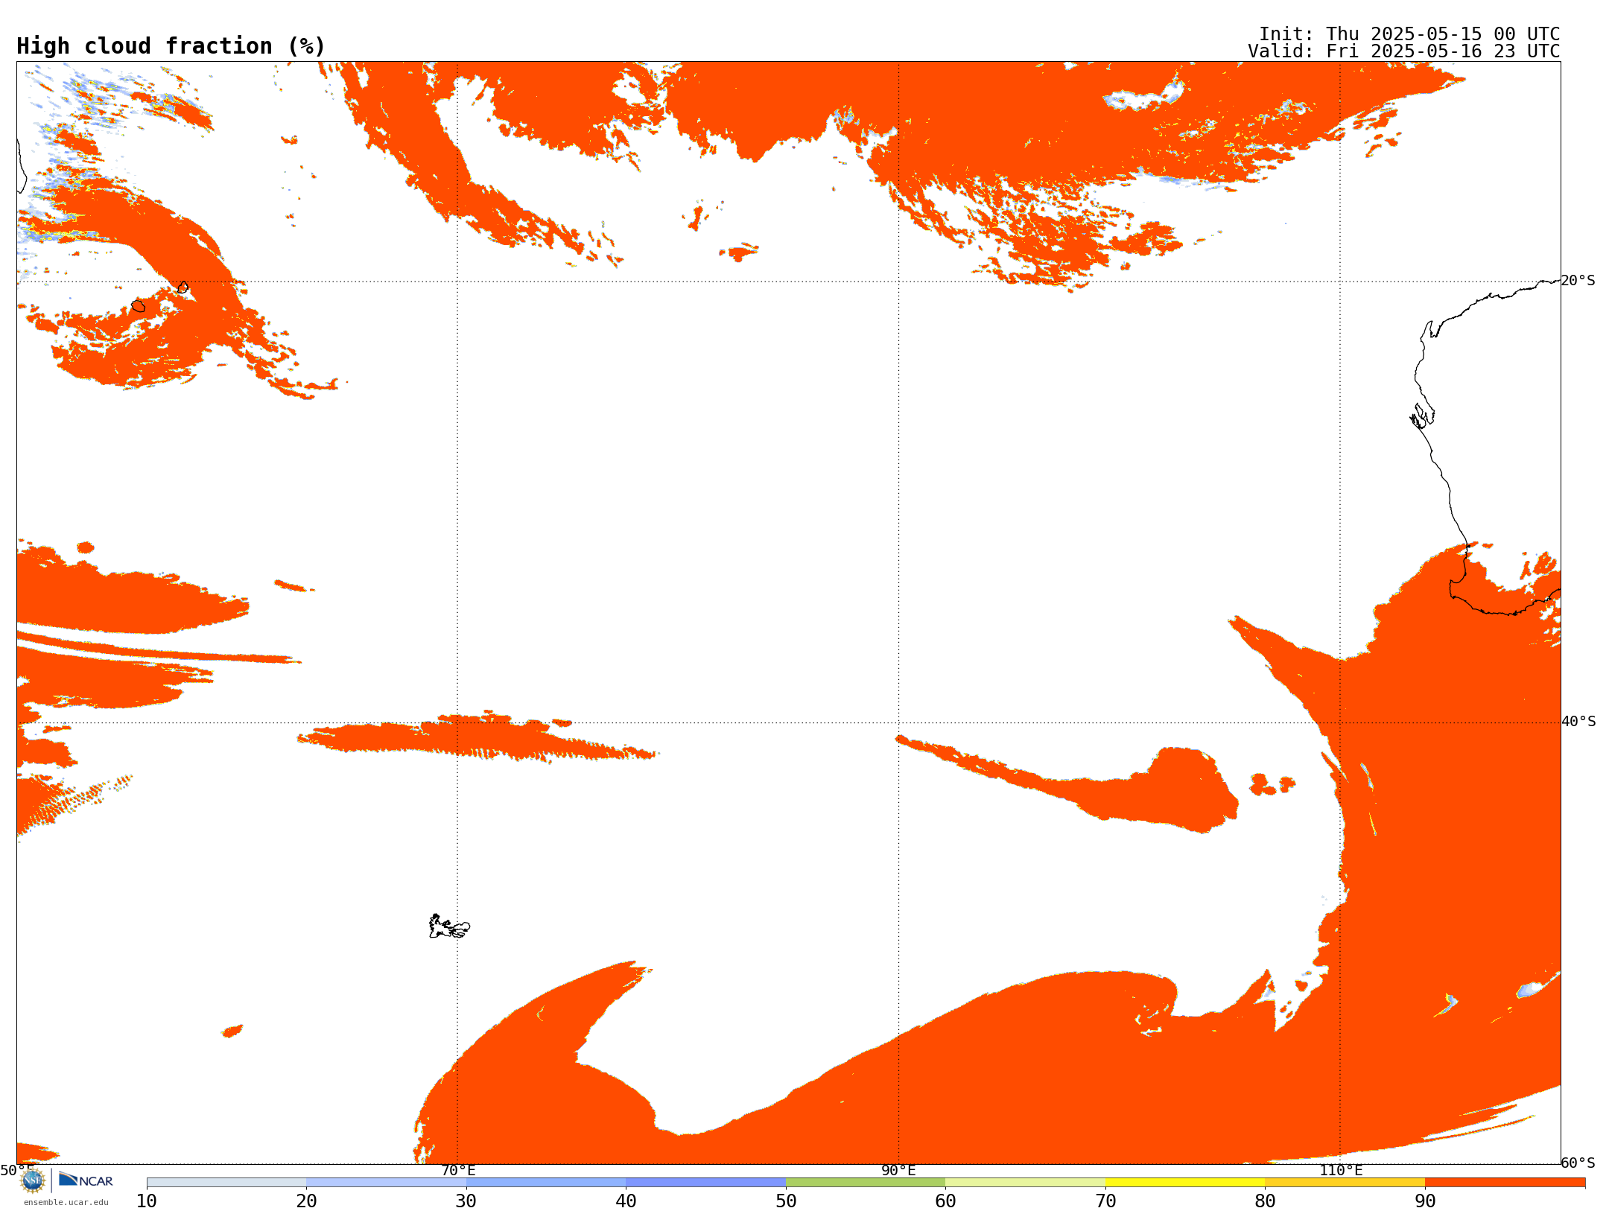Click the colorbar tick label 10

pos(147,1201)
